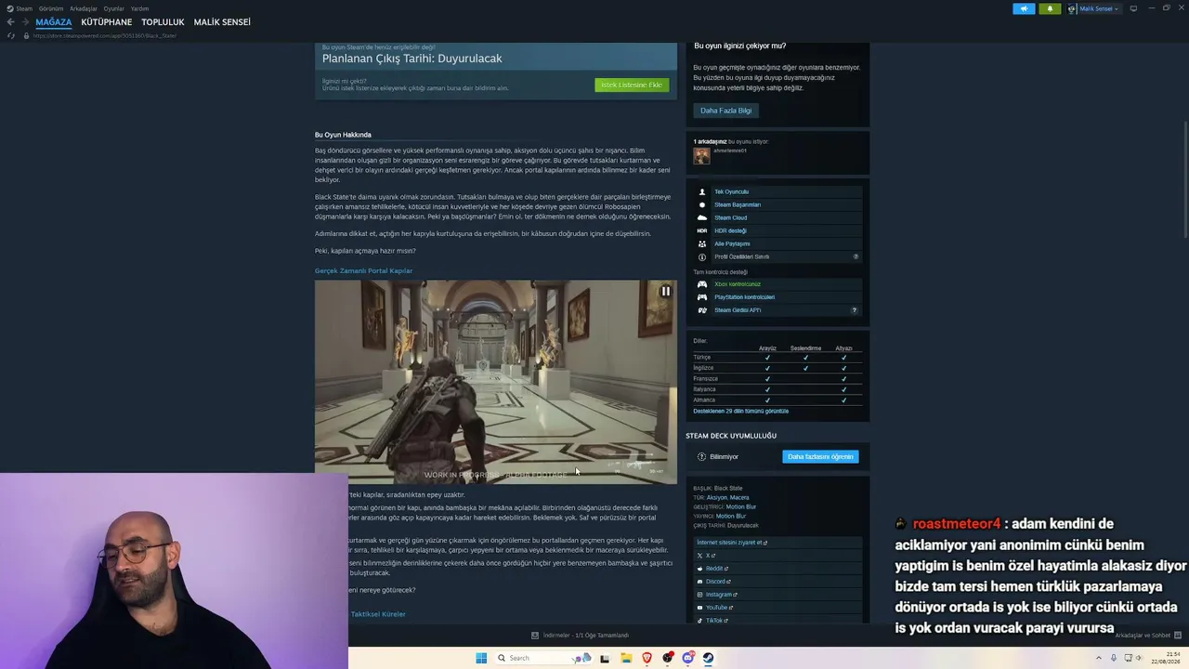This screenshot has height=669, width=1189.
Task: Open the Görünüm menu
Action: 51,8
